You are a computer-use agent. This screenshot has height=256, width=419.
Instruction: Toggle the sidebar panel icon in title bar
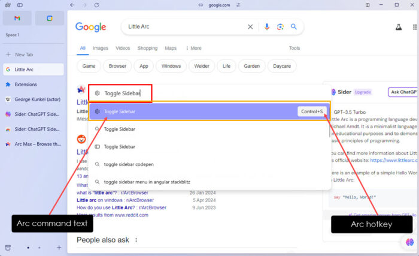click(20, 5)
